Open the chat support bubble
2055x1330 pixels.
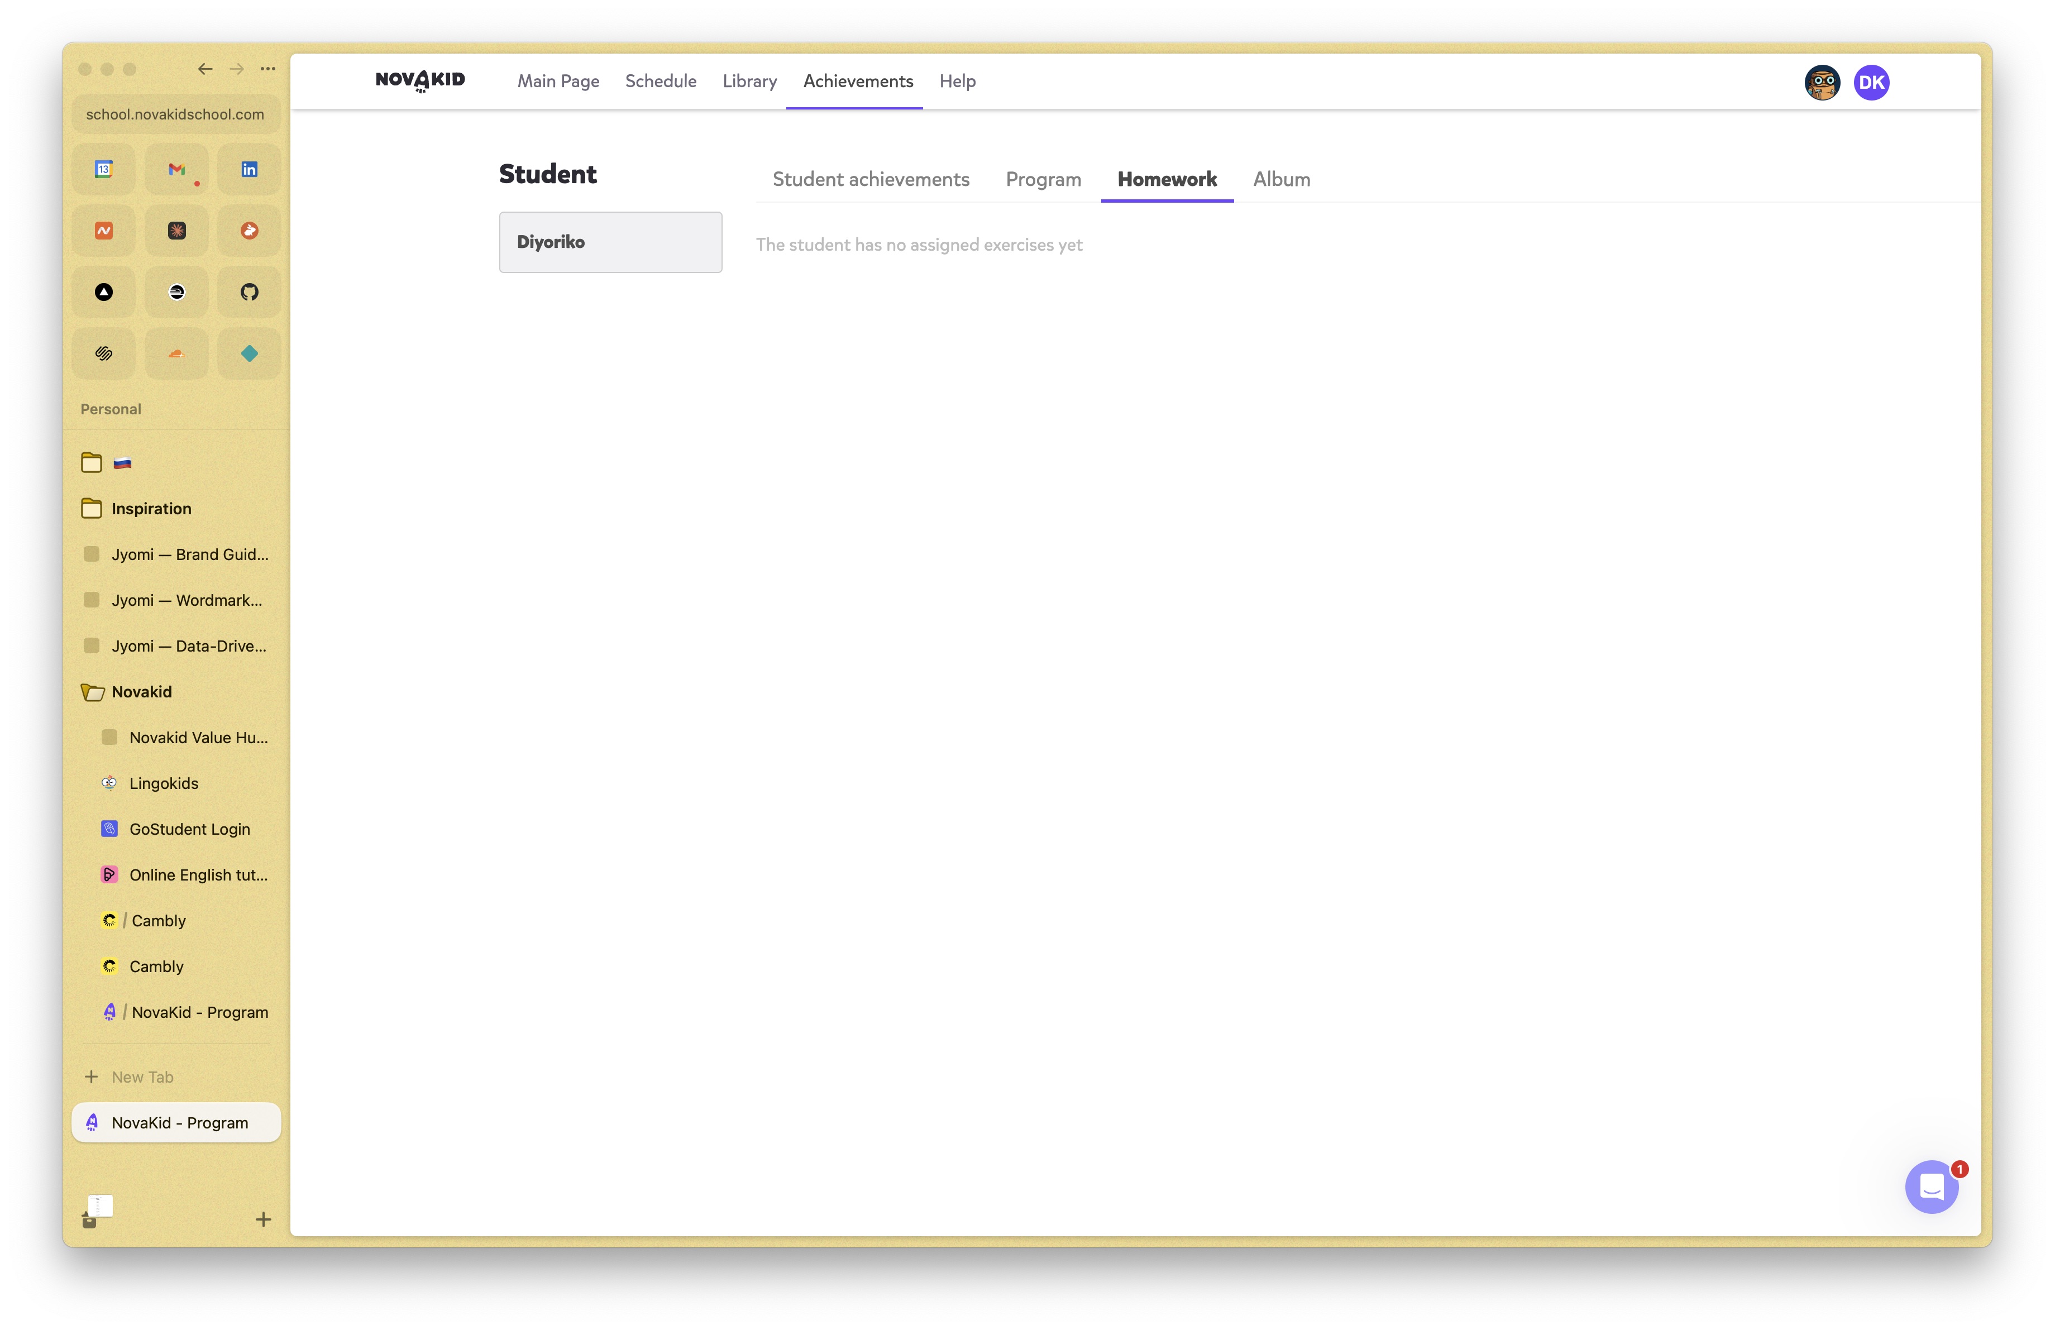click(1930, 1187)
